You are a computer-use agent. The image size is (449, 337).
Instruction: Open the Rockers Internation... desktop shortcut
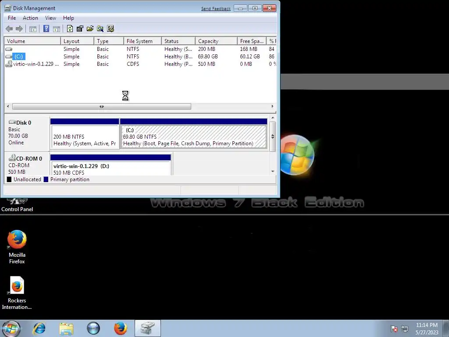coord(17,293)
